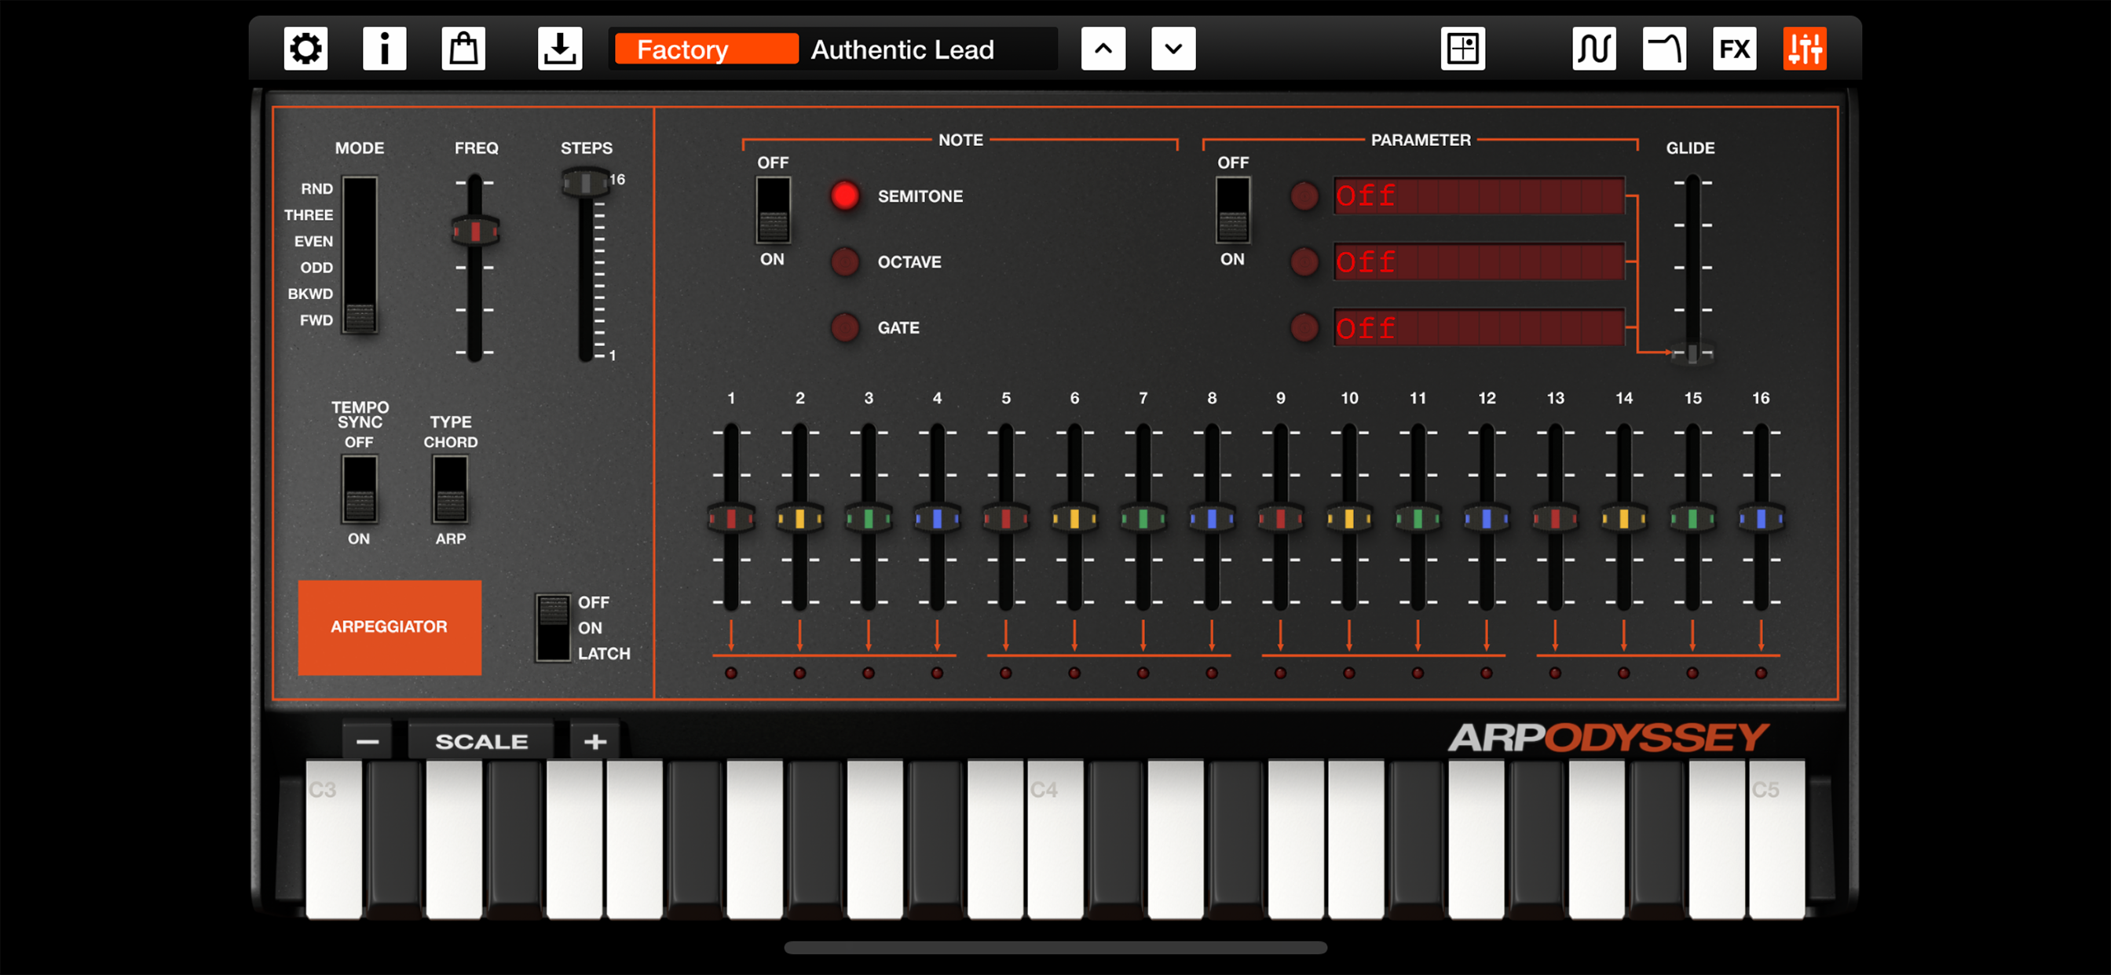
Task: Click step 2 yellow slider cap
Action: (x=799, y=518)
